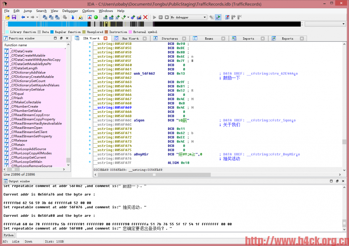Select _CFDictionaryGetValue function

point(28,89)
